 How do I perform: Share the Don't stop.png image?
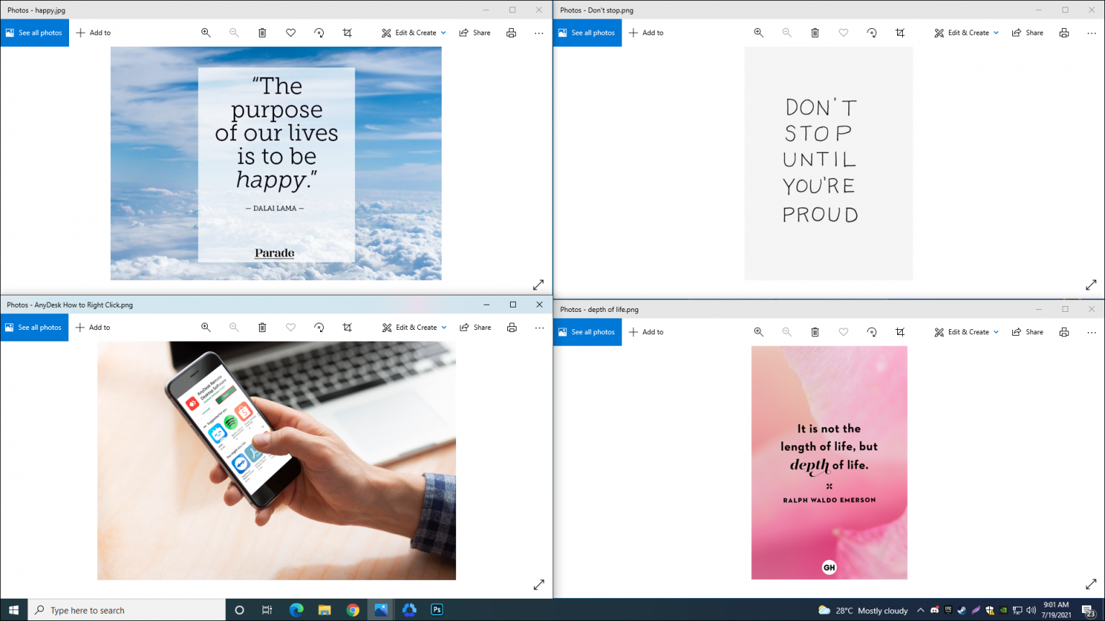point(1027,32)
